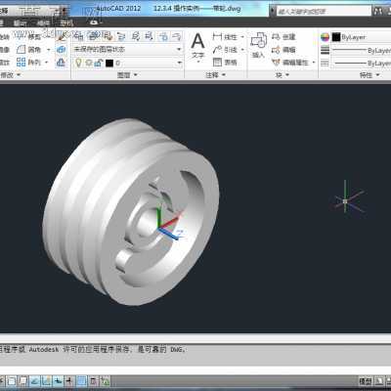Toggle the blue square status bar button
Image resolution: width=391 pixels, height=391 pixels.
click(x=81, y=381)
